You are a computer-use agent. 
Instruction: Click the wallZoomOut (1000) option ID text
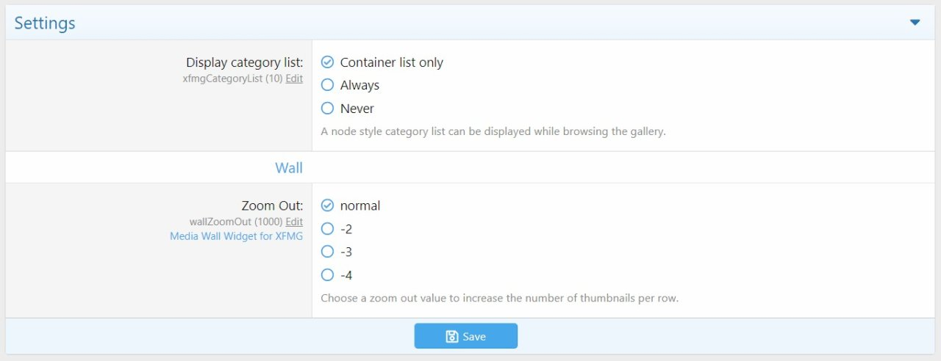236,222
